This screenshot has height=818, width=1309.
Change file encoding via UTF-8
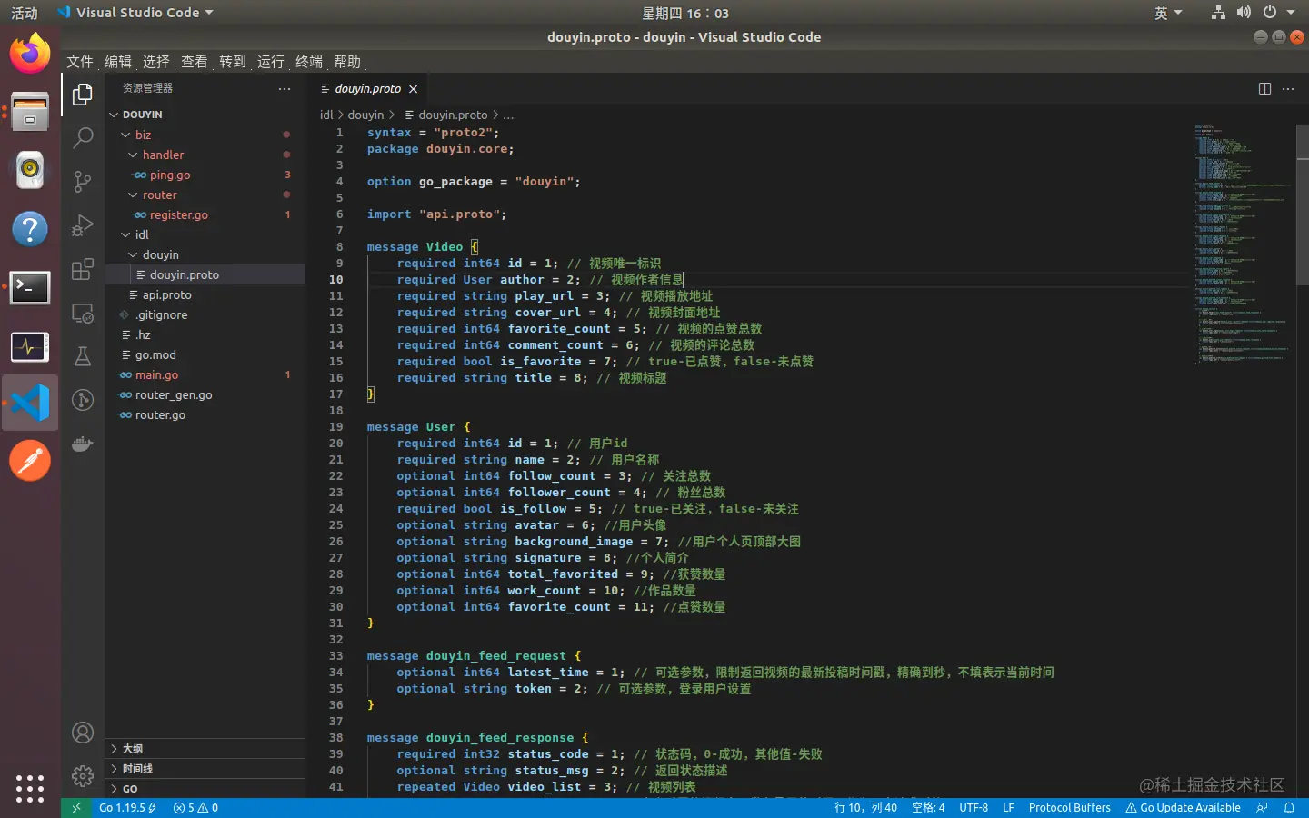point(974,807)
